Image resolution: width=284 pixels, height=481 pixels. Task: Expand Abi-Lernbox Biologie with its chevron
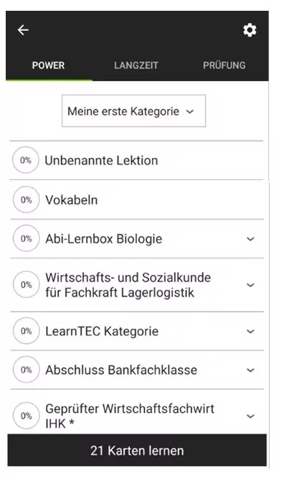tap(250, 239)
